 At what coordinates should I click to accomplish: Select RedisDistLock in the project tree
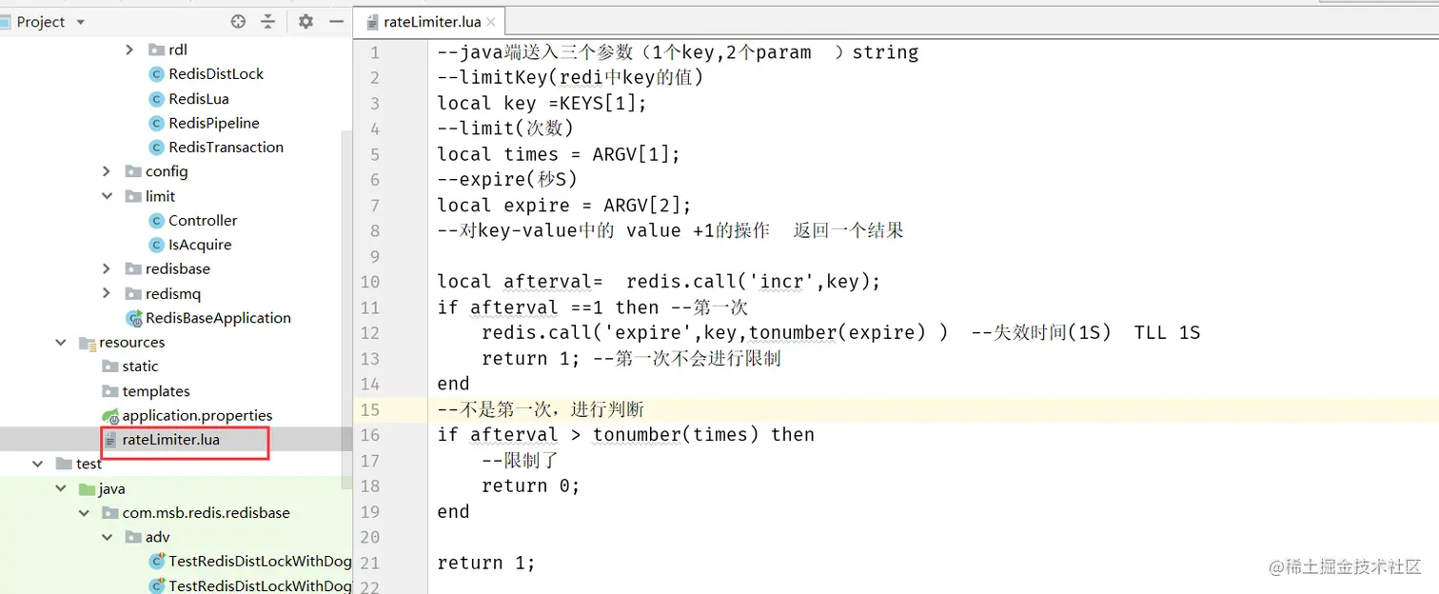tap(216, 74)
